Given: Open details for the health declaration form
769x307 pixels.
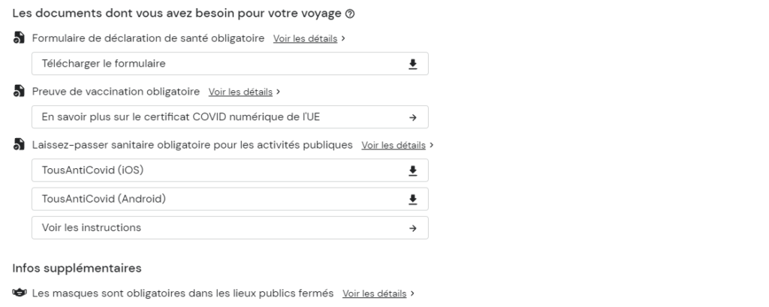Looking at the screenshot, I should 305,38.
